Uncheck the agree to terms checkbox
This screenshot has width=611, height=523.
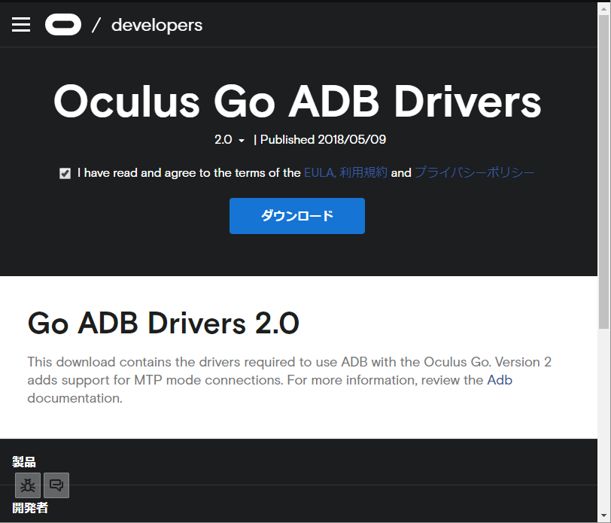pyautogui.click(x=65, y=173)
